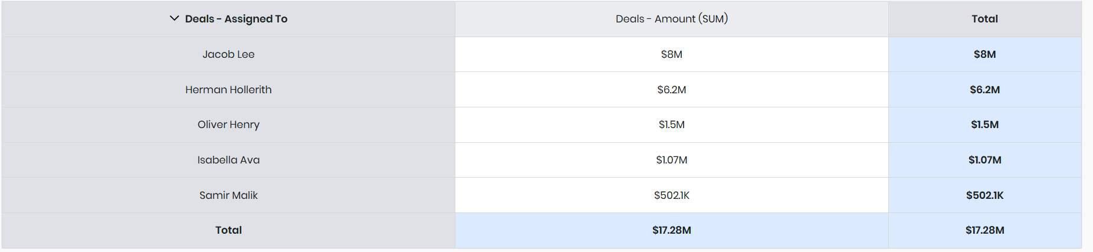This screenshot has width=1093, height=252.
Task: Select the Total row label at bottom
Action: [x=228, y=230]
